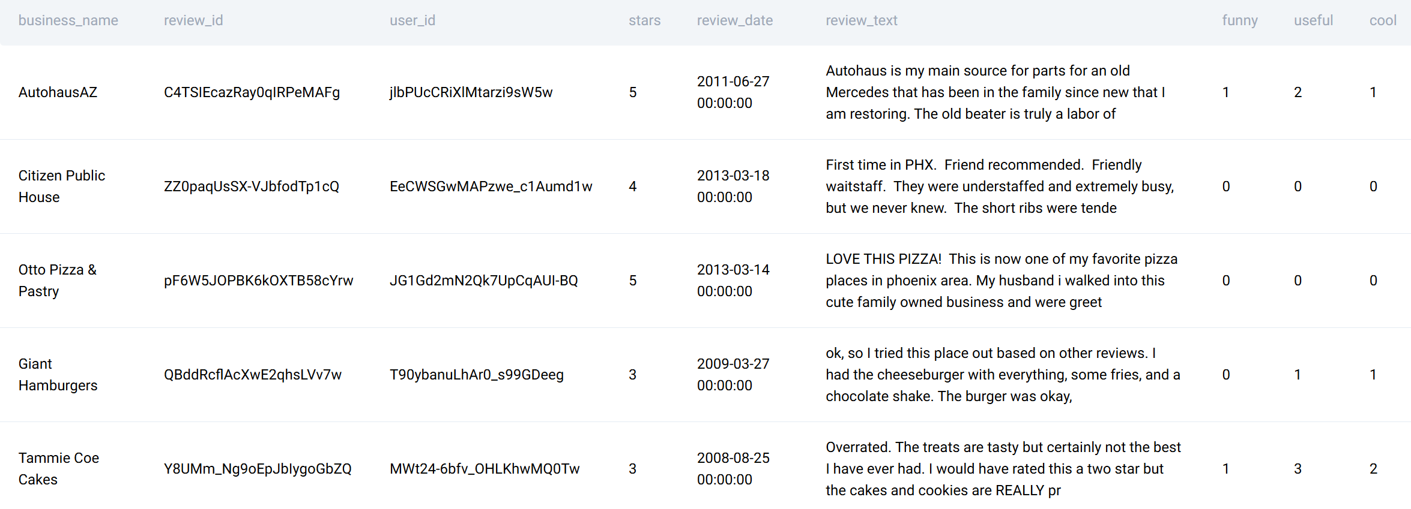The image size is (1411, 509).
Task: Click the 2013-03-18 review date
Action: tap(733, 186)
